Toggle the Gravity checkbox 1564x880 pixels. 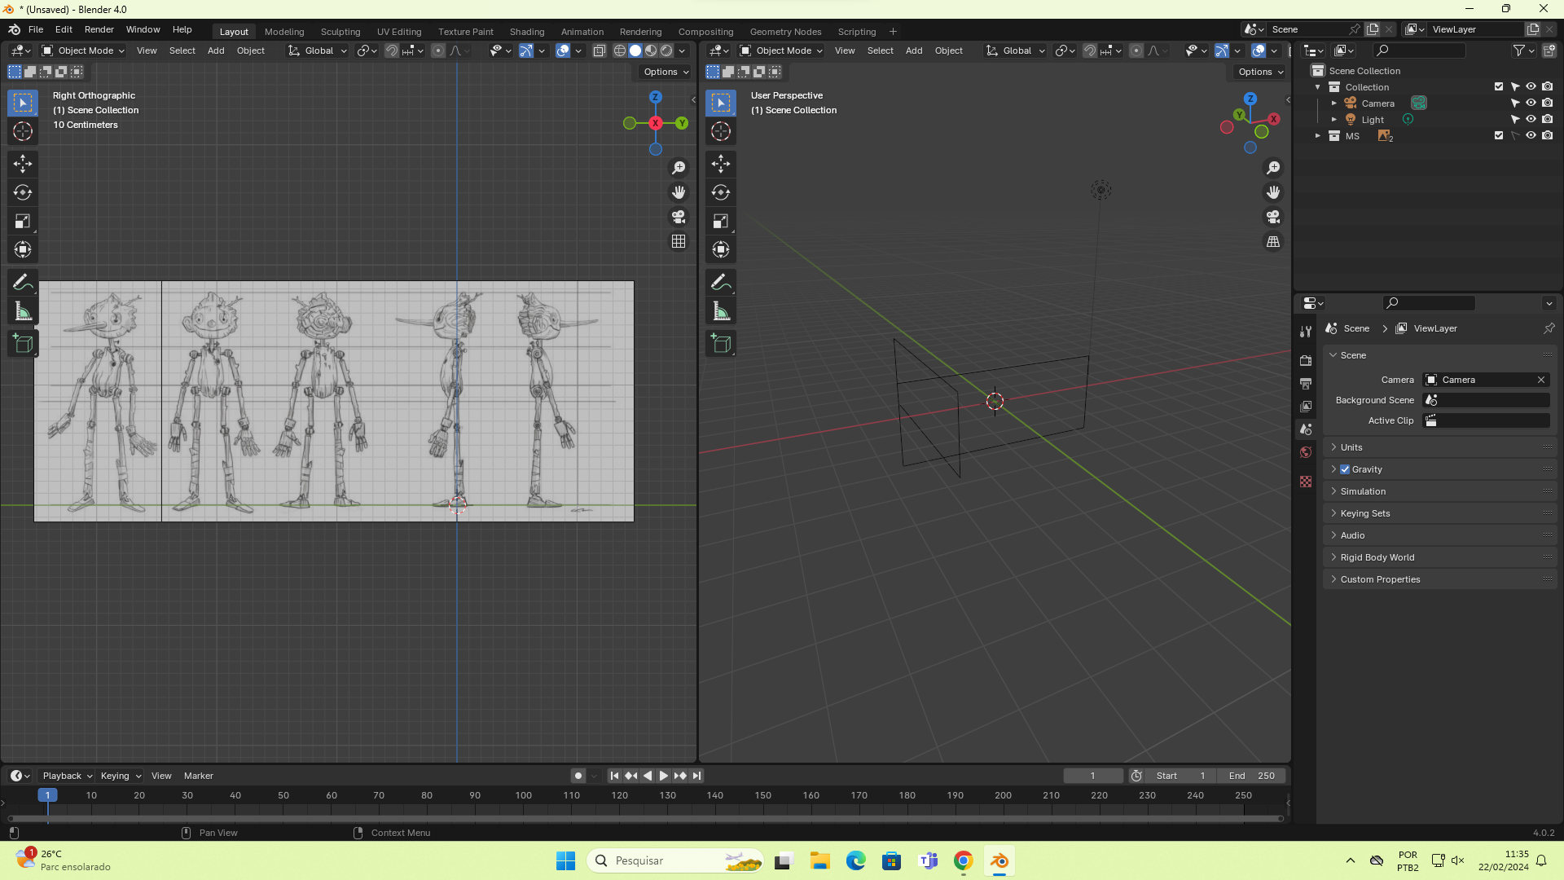[1345, 469]
